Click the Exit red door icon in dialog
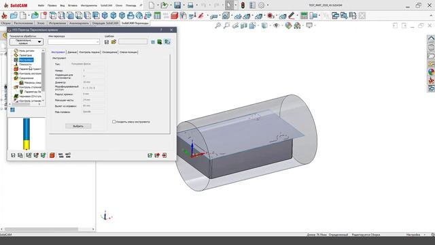Image resolution: width=435 pixels, height=245 pixels. (x=164, y=155)
